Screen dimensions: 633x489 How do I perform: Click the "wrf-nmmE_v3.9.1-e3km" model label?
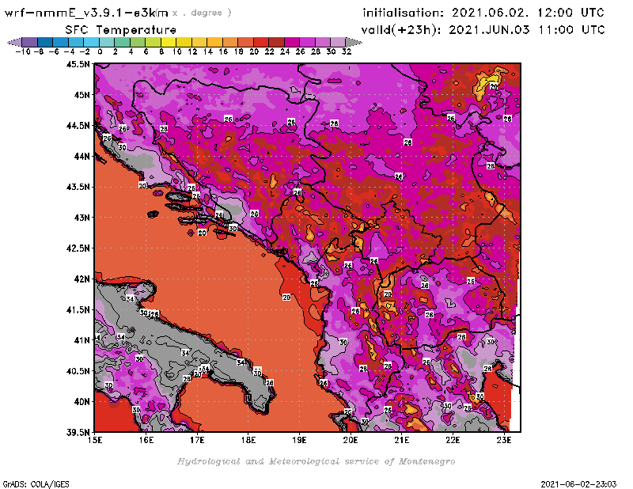tap(86, 13)
